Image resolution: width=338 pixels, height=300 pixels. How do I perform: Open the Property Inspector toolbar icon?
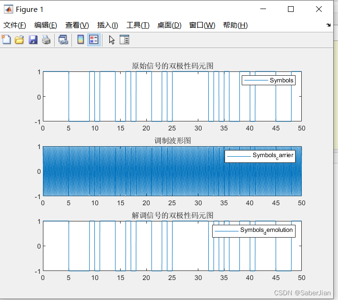click(x=124, y=40)
